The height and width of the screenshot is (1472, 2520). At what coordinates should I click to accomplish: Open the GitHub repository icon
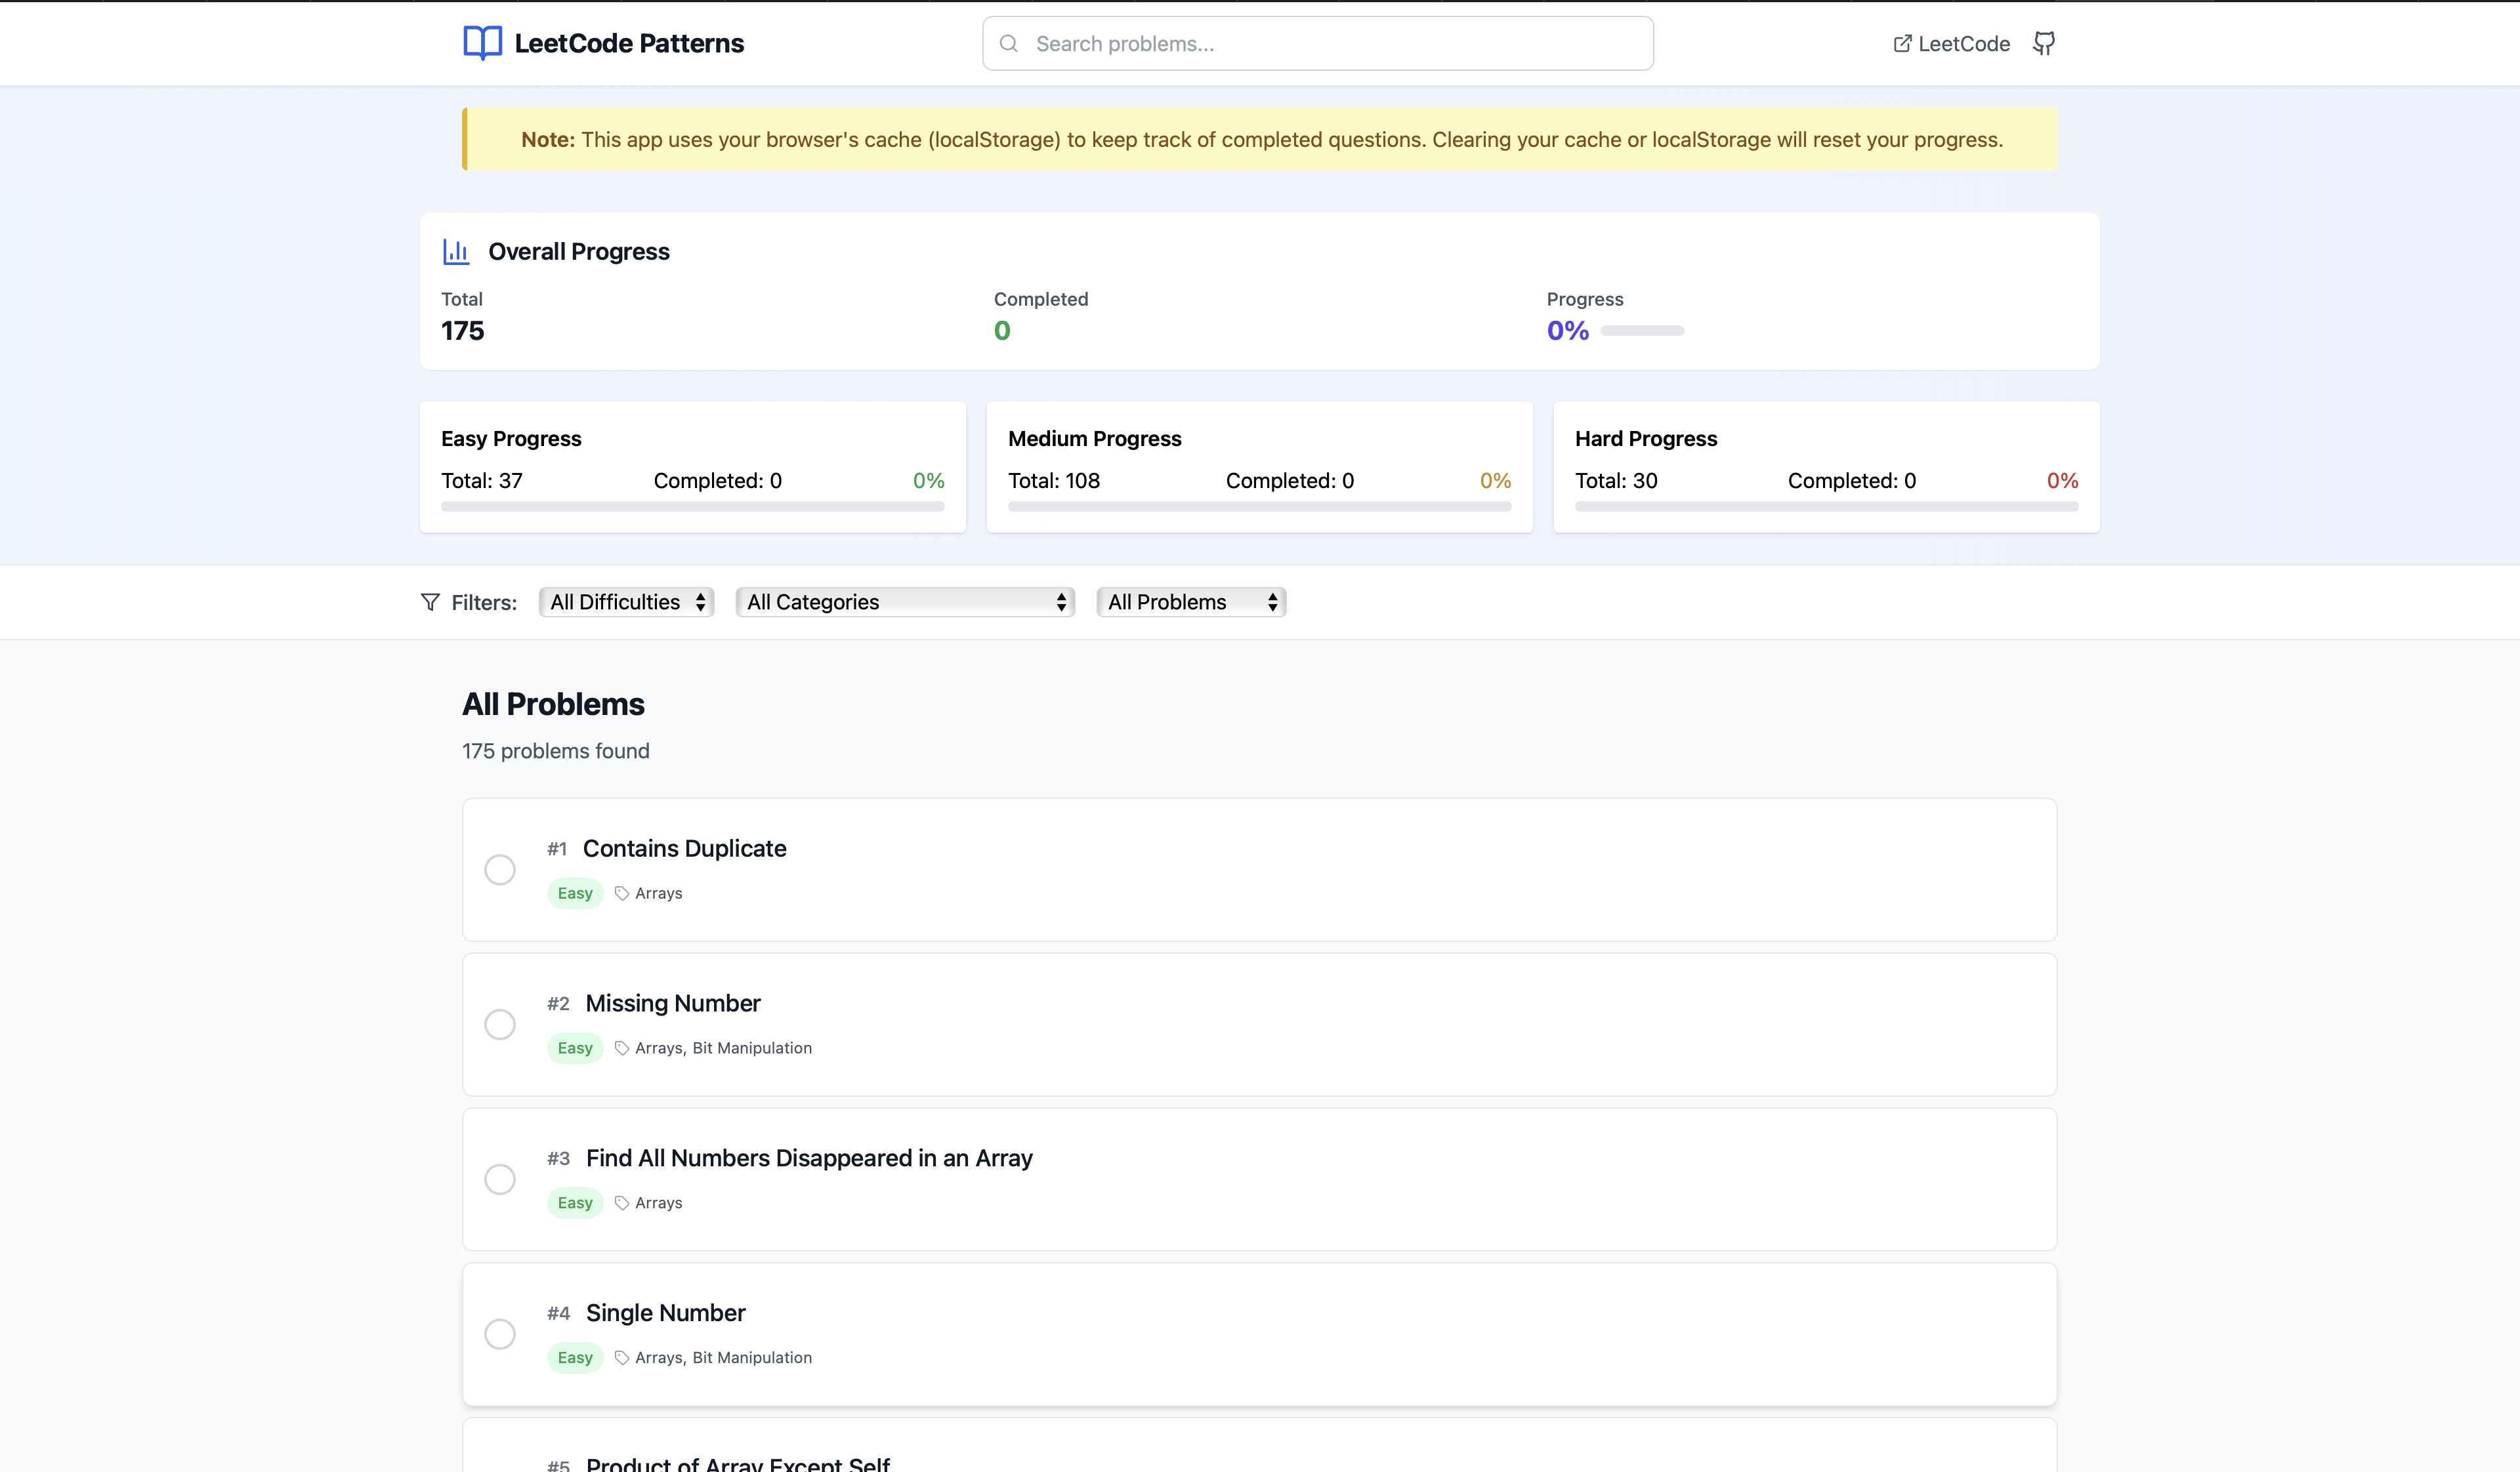(x=2044, y=43)
